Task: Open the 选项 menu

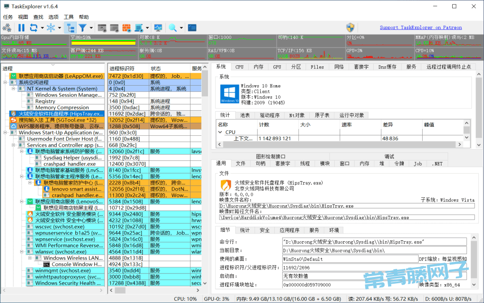Action: 53,17
